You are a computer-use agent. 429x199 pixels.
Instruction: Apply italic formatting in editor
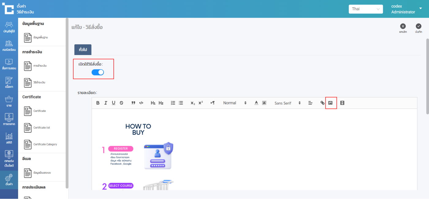(x=106, y=103)
